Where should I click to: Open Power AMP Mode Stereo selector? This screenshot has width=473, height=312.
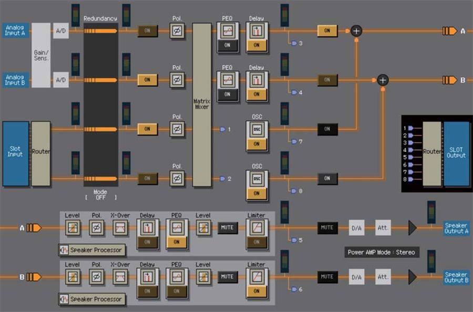(382, 252)
